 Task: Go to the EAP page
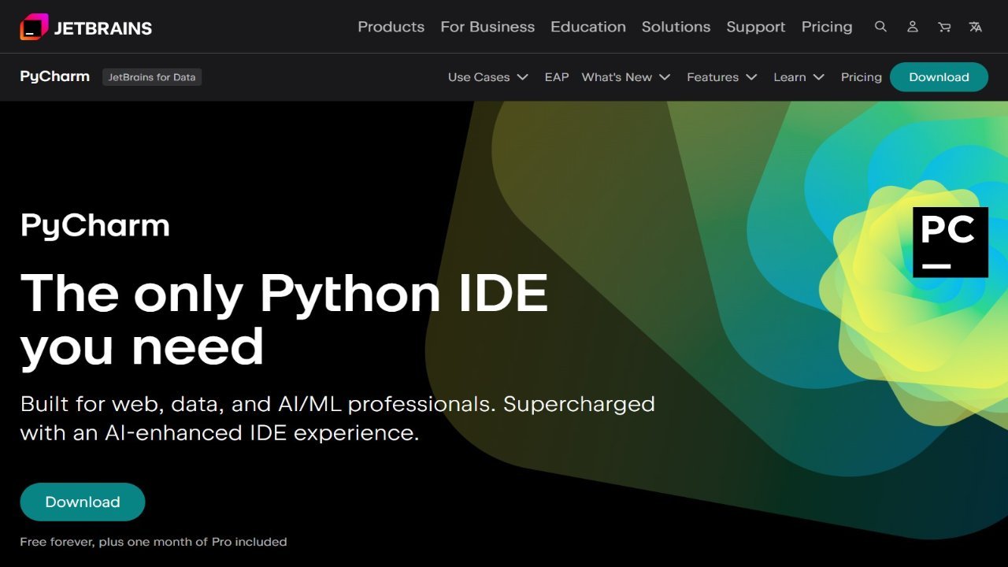pyautogui.click(x=557, y=77)
